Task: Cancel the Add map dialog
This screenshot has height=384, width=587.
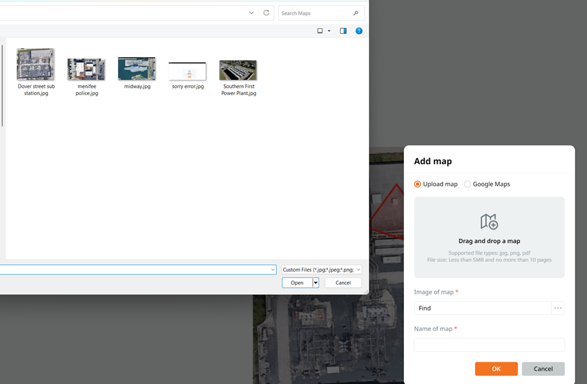Action: [x=543, y=369]
